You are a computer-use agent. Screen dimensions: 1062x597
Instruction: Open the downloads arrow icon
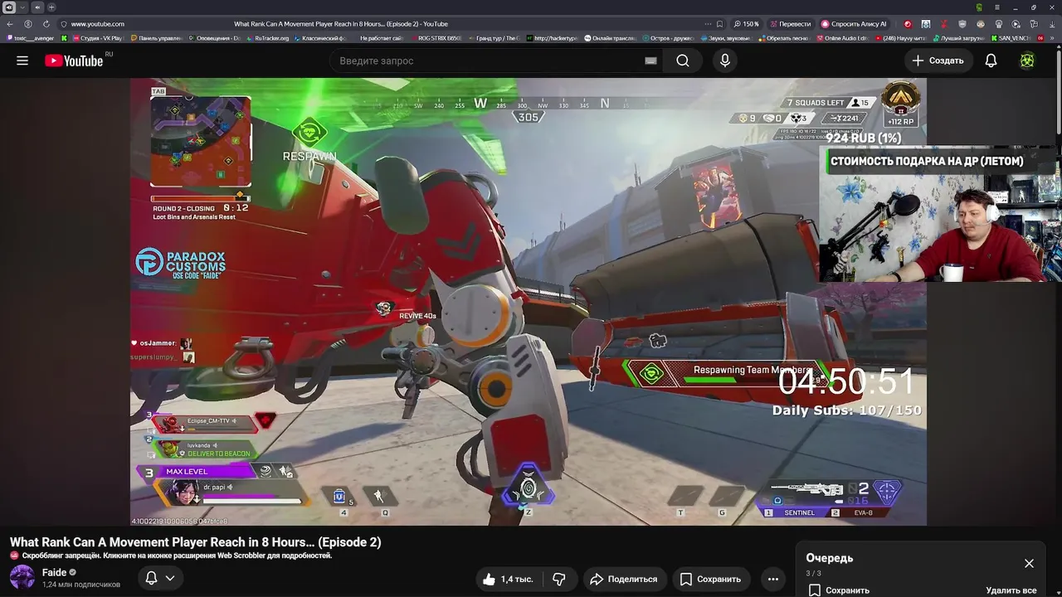pyautogui.click(x=1052, y=24)
